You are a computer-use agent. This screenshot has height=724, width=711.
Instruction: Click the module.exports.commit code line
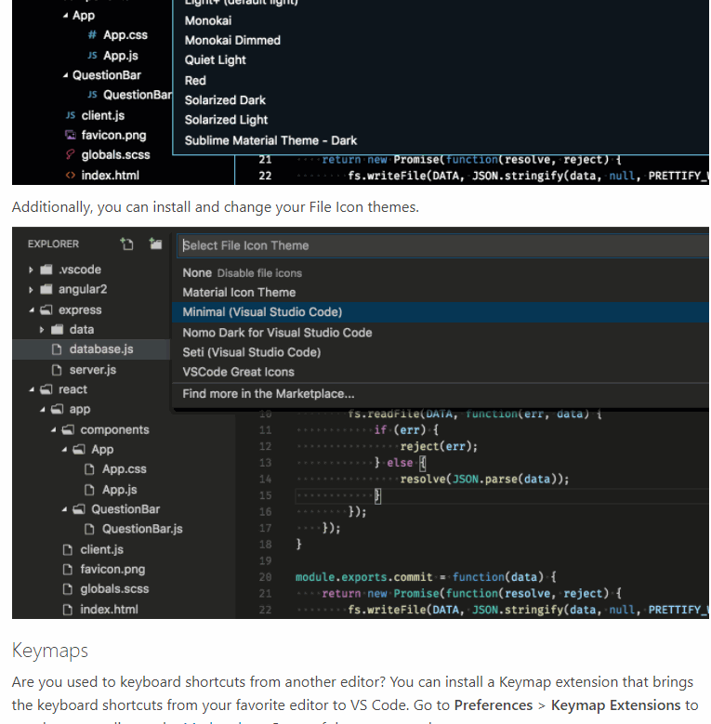[427, 577]
